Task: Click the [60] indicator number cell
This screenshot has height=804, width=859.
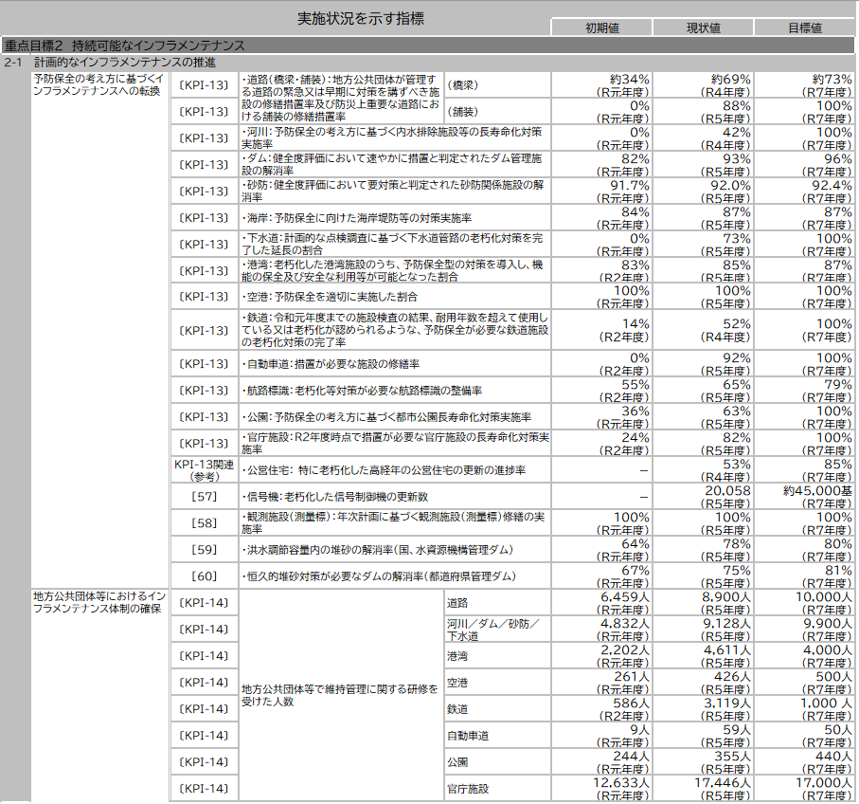Action: pos(204,576)
